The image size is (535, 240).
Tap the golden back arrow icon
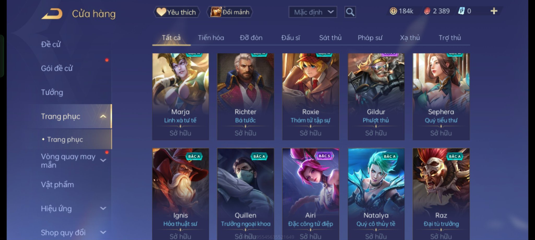52,14
